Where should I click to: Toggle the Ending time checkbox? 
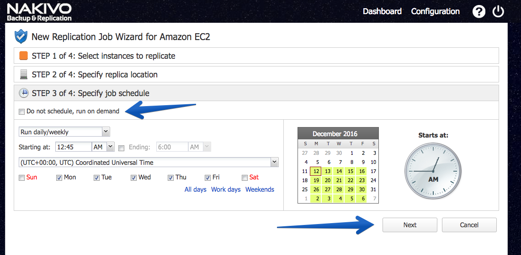pos(121,148)
